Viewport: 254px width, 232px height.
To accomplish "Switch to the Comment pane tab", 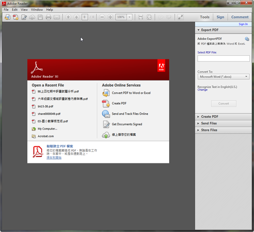I will (240, 17).
